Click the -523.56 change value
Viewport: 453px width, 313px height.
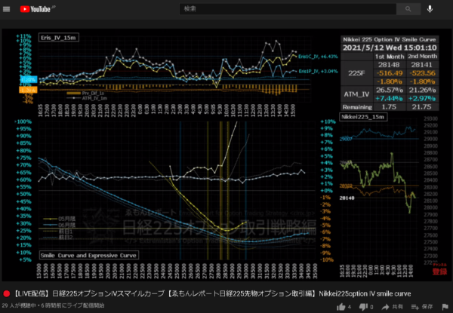422,73
